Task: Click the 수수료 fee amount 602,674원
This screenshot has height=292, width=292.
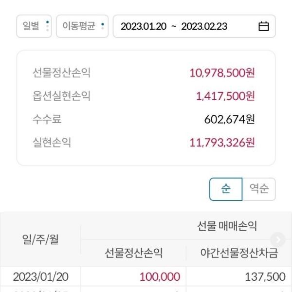Action: [229, 119]
